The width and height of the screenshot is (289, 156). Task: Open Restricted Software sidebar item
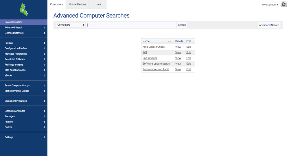24,59
